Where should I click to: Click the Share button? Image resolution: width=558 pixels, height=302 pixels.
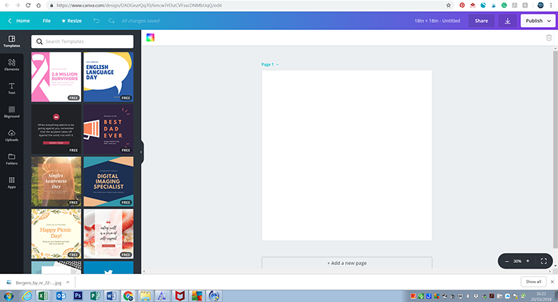[x=481, y=21]
